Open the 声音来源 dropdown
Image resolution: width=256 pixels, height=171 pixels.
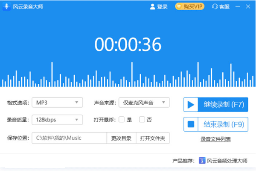point(144,103)
